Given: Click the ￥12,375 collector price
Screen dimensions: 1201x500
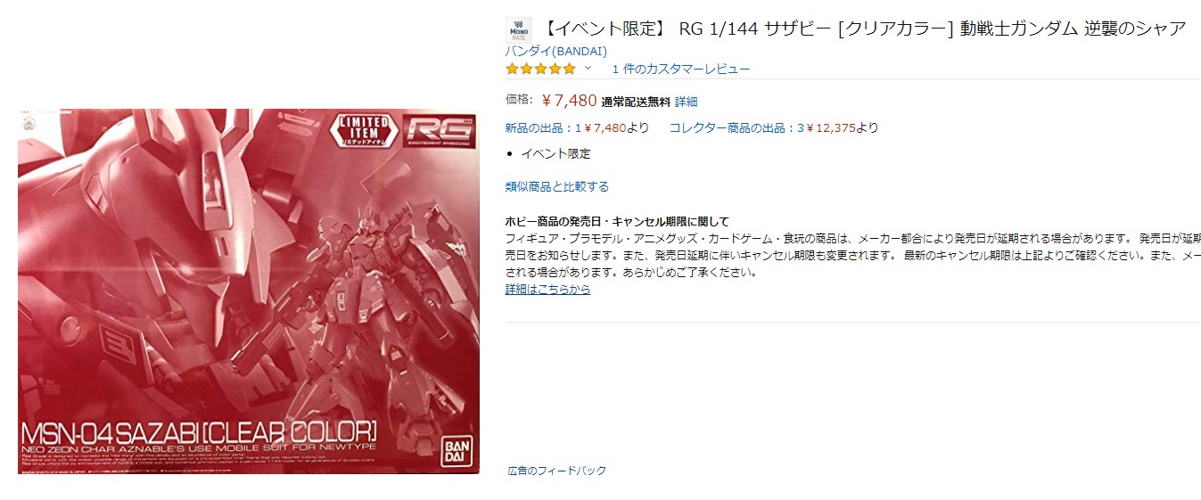Looking at the screenshot, I should [831, 127].
